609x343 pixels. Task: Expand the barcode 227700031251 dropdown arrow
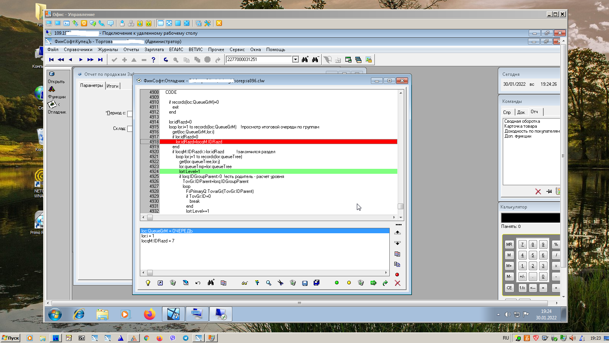(x=295, y=59)
